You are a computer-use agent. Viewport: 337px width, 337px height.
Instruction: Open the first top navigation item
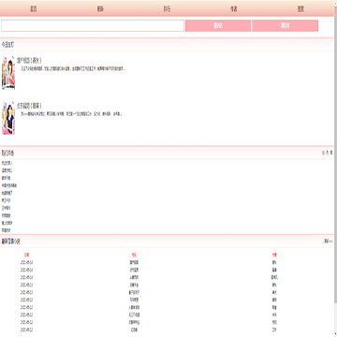pos(34,9)
